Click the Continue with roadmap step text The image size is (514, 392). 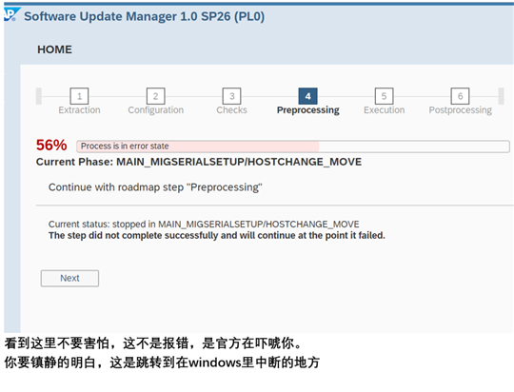point(155,187)
